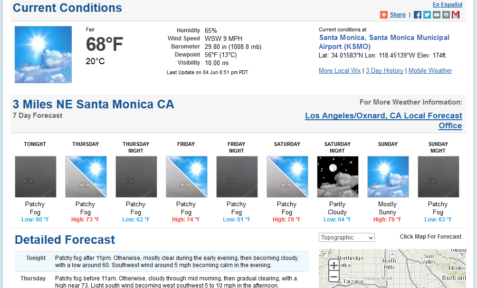This screenshot has width=477, height=288.
Task: Open Los Angeles/Oxnard Local Forecast Office link
Action: click(383, 121)
